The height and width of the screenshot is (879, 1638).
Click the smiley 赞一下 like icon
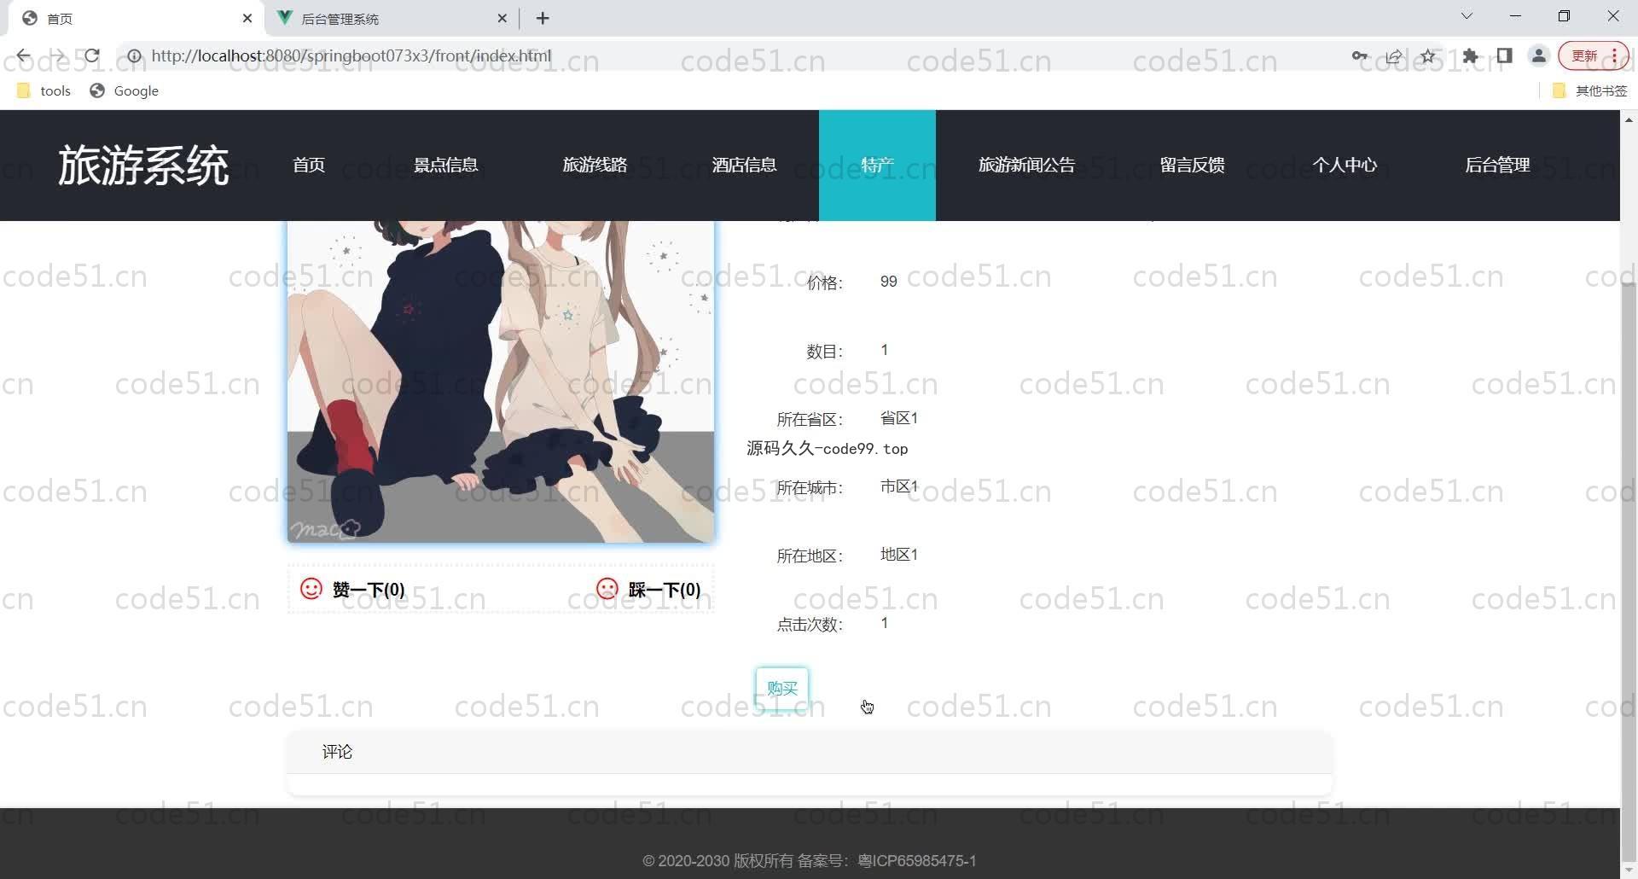311,589
